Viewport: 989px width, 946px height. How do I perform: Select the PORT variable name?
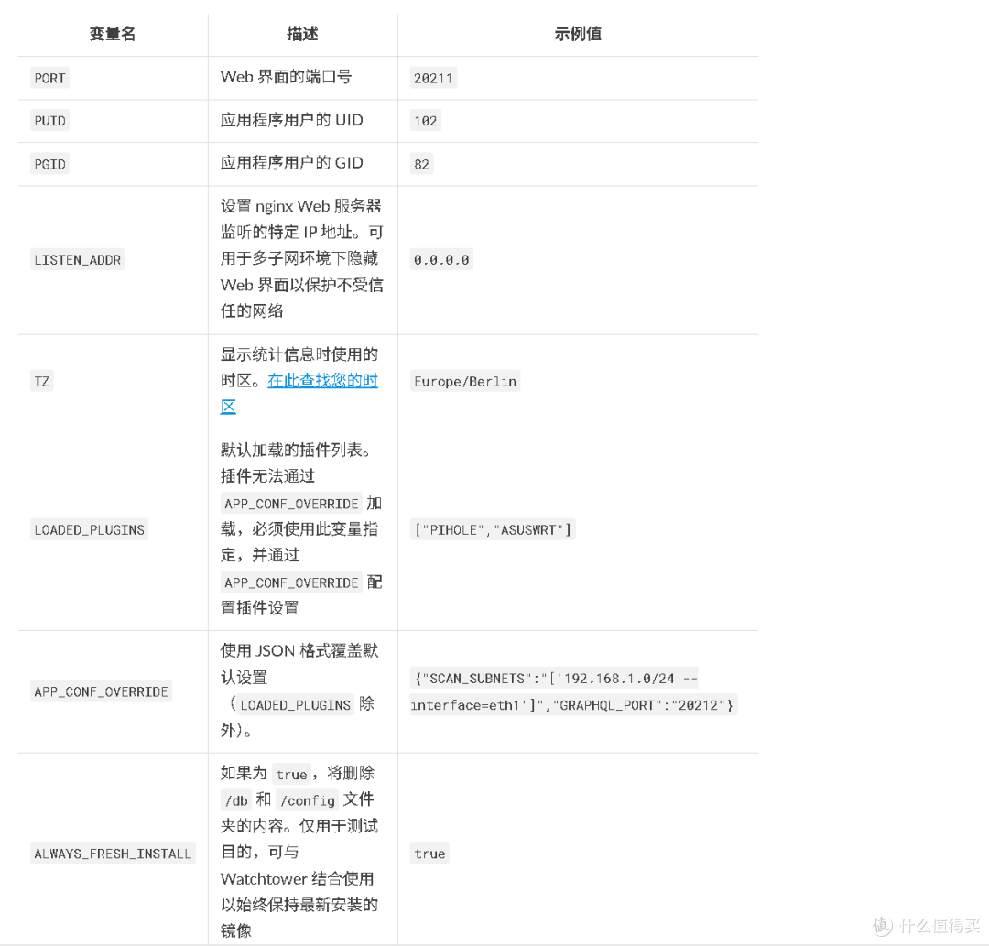[x=49, y=78]
